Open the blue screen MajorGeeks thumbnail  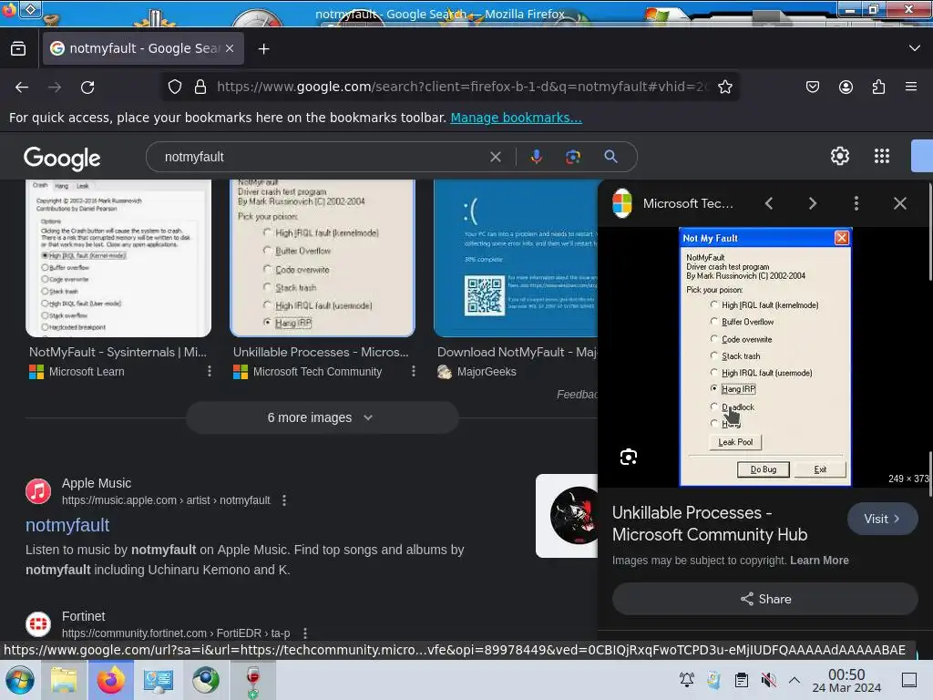516,258
